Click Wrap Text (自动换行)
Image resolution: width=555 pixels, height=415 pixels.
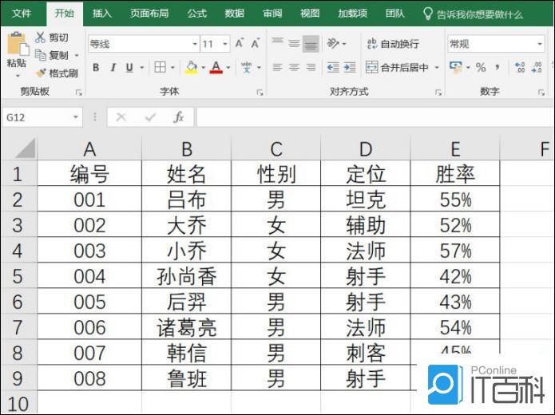point(393,44)
